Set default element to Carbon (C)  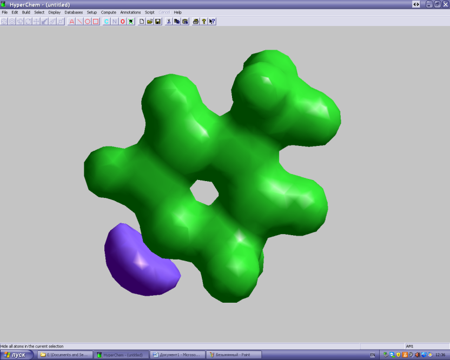(107, 22)
